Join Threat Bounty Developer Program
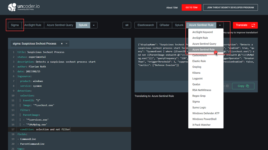Image resolution: width=268 pixels, height=150 pixels. (230, 7)
